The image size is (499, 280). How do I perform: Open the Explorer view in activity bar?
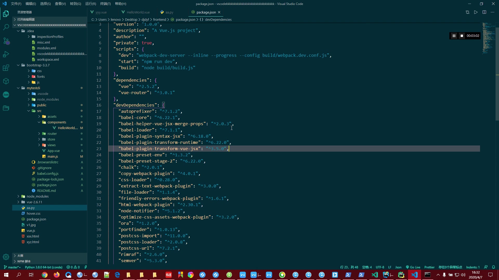6,13
